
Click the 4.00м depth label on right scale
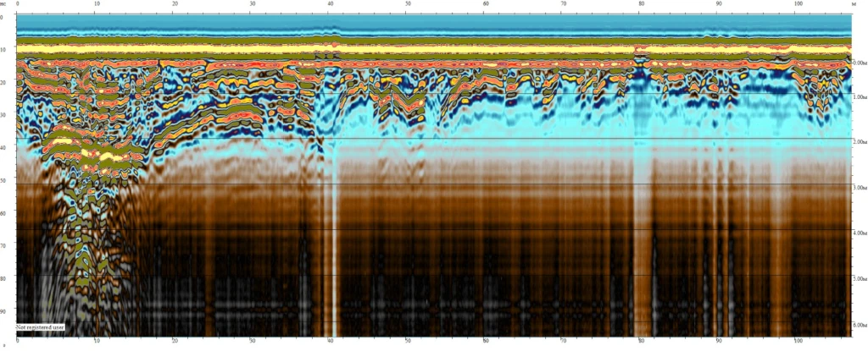858,233
